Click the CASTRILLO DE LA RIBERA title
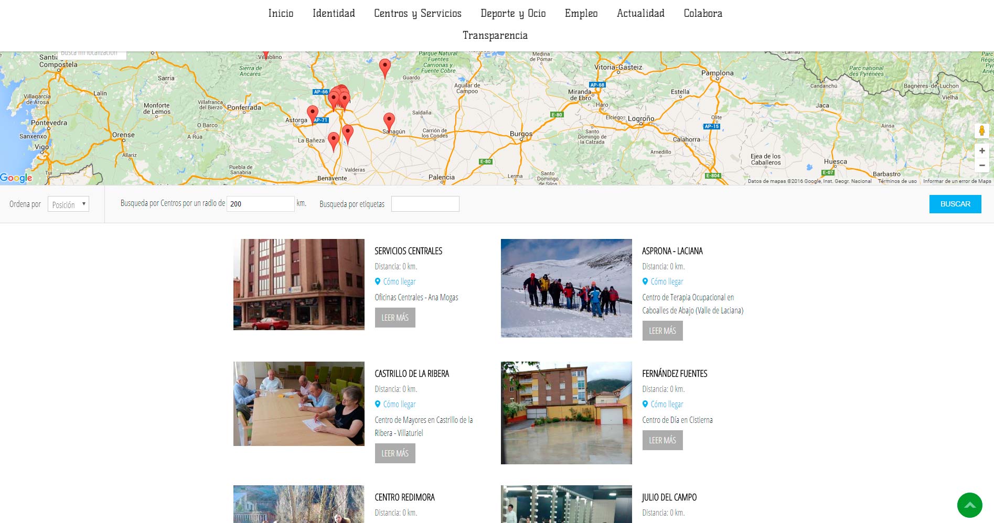This screenshot has width=994, height=523. pos(412,374)
